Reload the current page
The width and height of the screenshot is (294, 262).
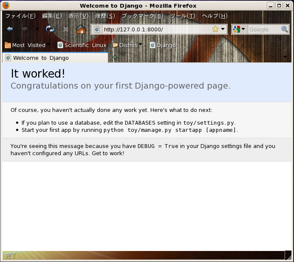pos(50,29)
